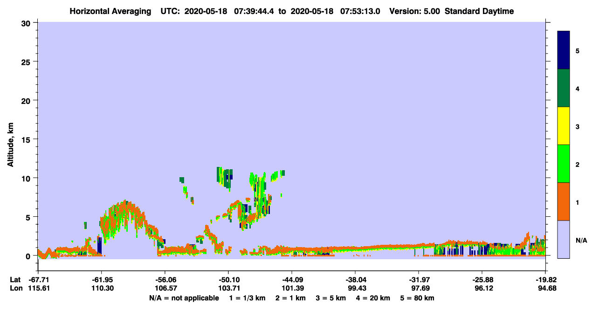The width and height of the screenshot is (606, 311).
Task: Click the "2 = 1 km" key text
Action: (x=290, y=298)
